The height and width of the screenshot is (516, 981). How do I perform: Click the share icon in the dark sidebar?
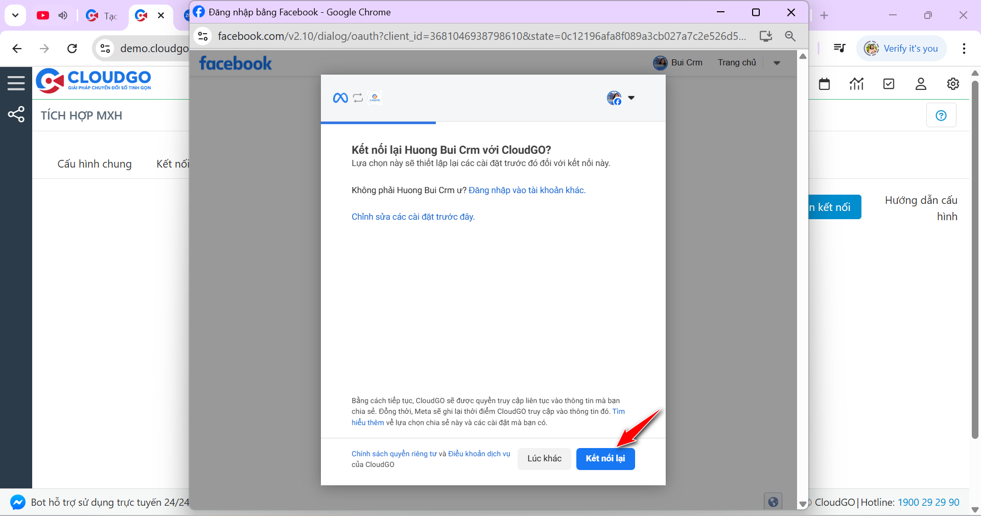[16, 114]
